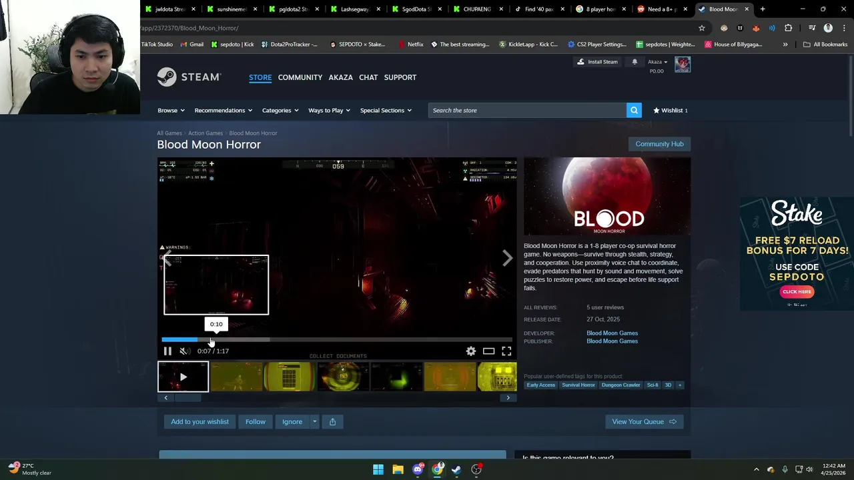
Task: Filter by Survival Horror tag
Action: [578, 385]
